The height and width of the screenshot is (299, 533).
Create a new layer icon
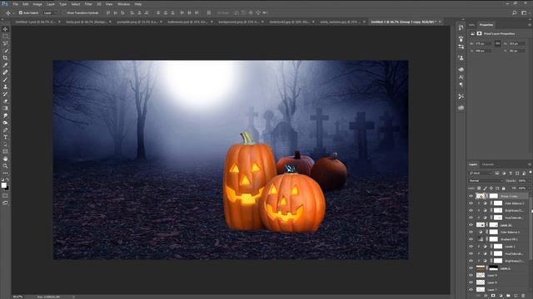(x=516, y=296)
